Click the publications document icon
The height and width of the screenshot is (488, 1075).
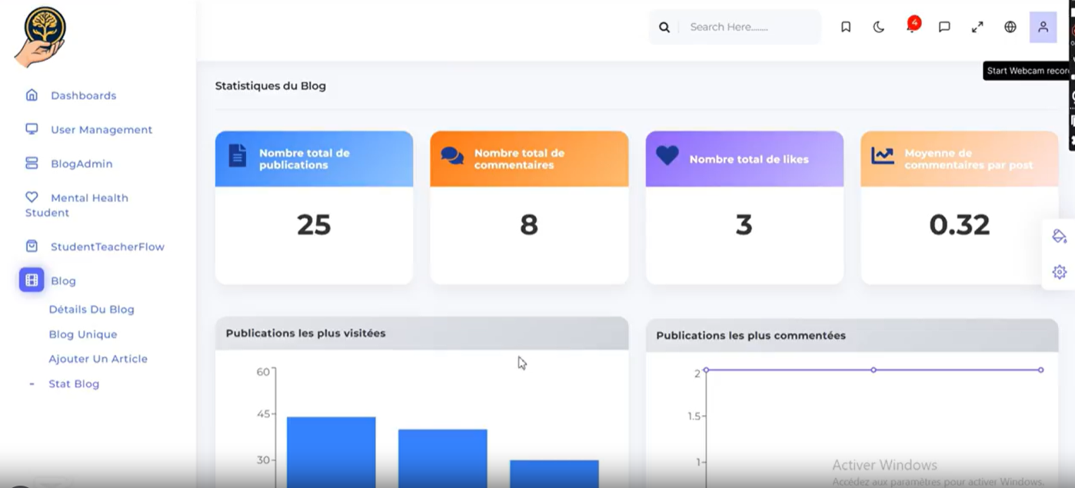(x=238, y=155)
